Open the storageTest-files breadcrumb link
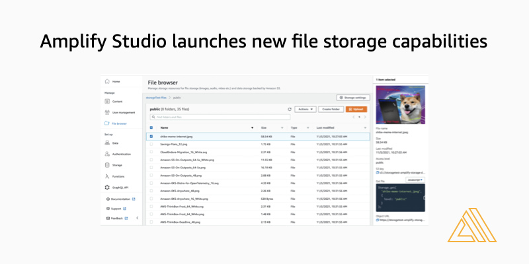This screenshot has height=264, width=529. coord(156,98)
